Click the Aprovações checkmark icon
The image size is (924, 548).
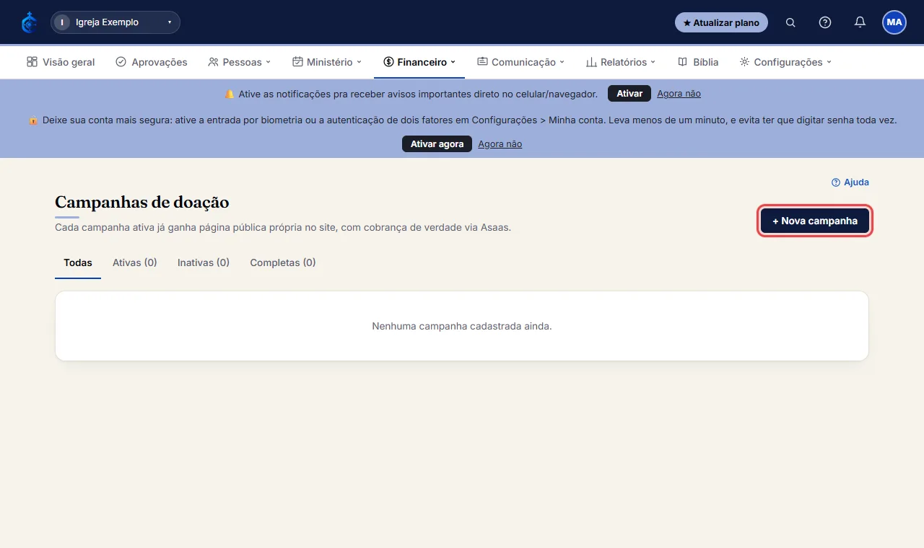121,62
